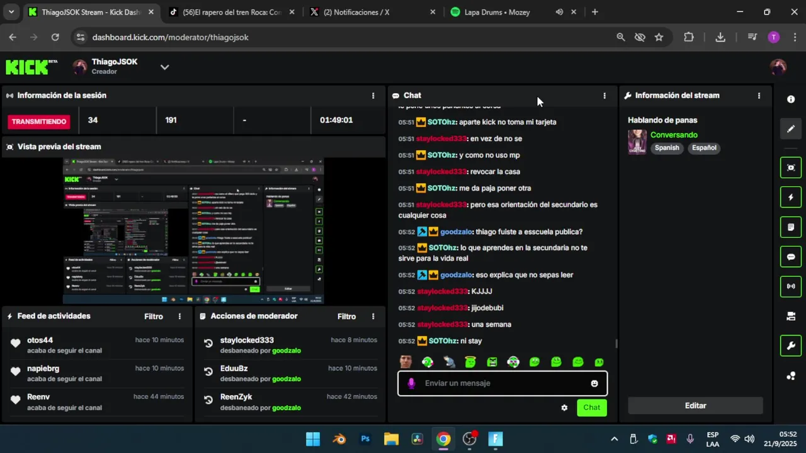Select the seventh green blob emote
Screen dimensions: 806x453
point(535,362)
